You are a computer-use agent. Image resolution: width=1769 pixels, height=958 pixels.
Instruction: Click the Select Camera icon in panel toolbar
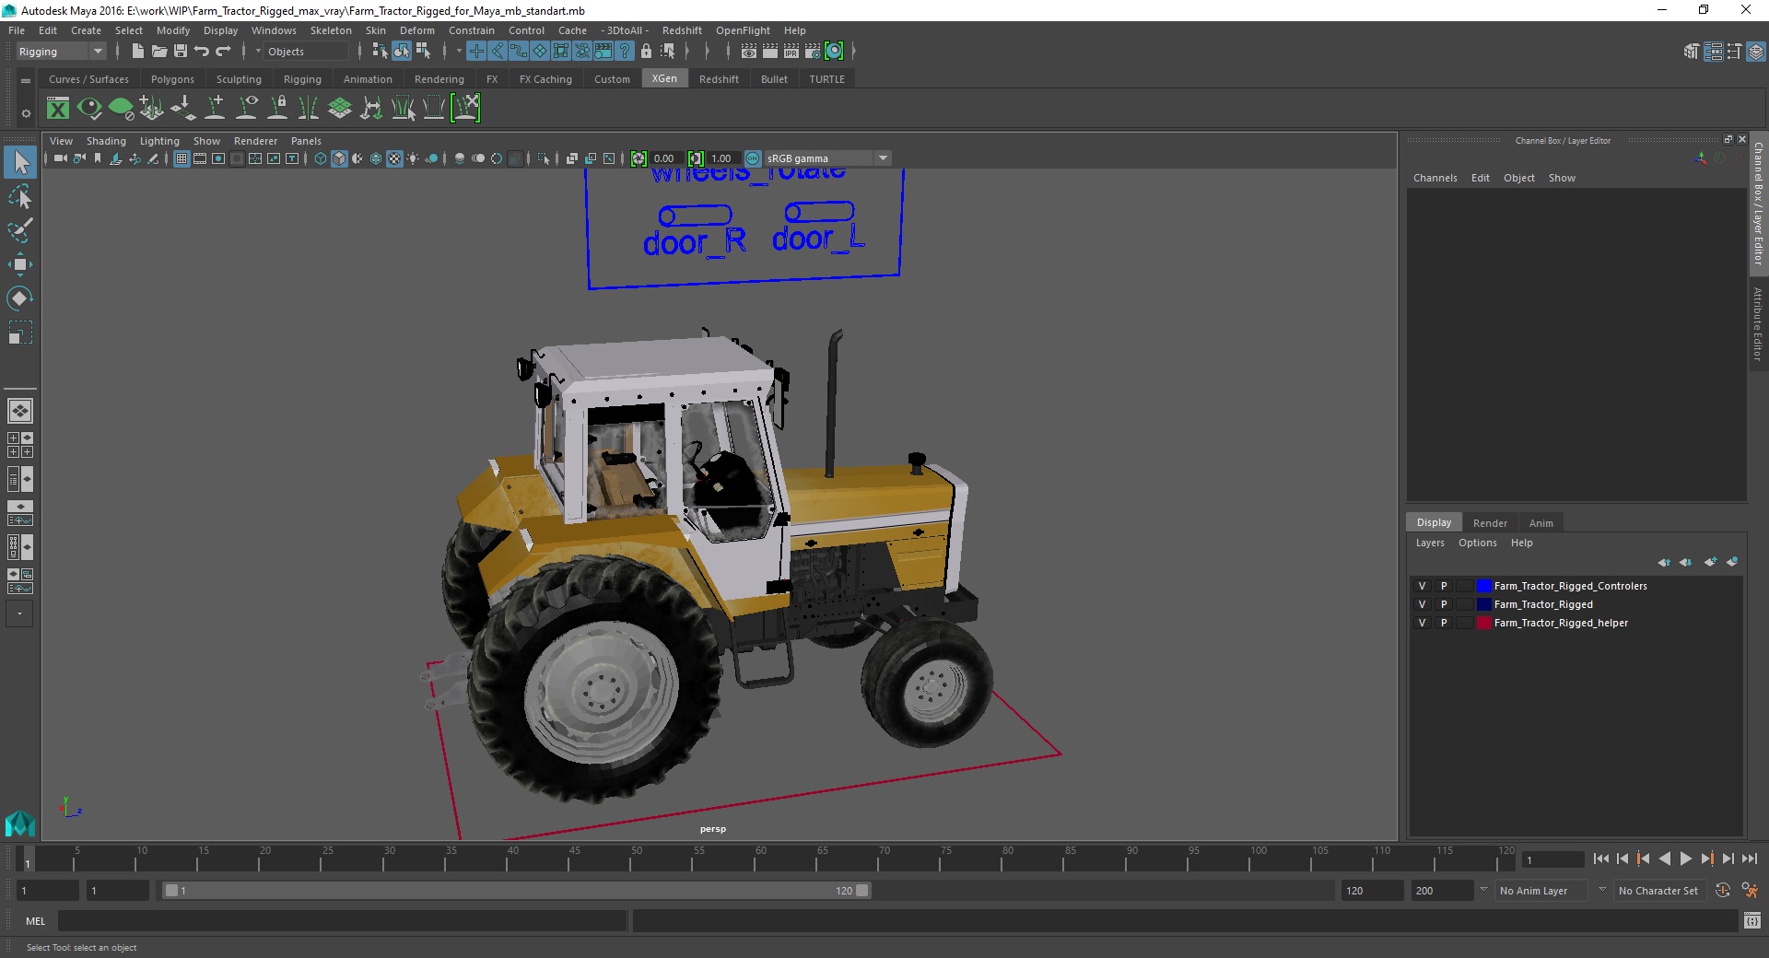(60, 158)
